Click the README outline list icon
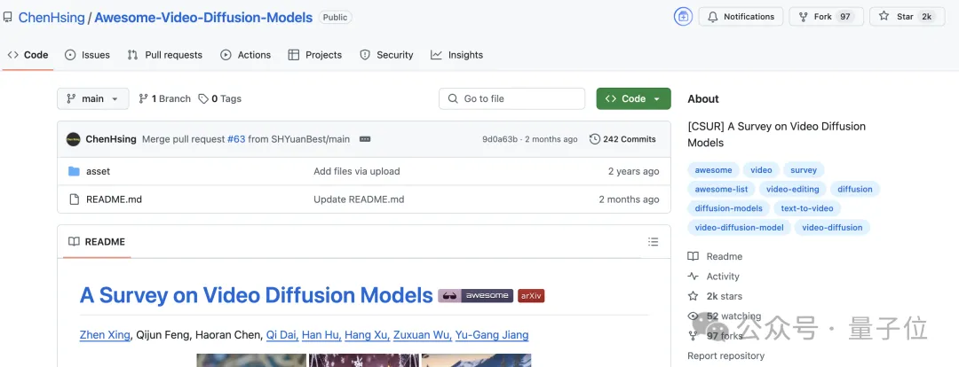The height and width of the screenshot is (367, 959). click(x=654, y=242)
